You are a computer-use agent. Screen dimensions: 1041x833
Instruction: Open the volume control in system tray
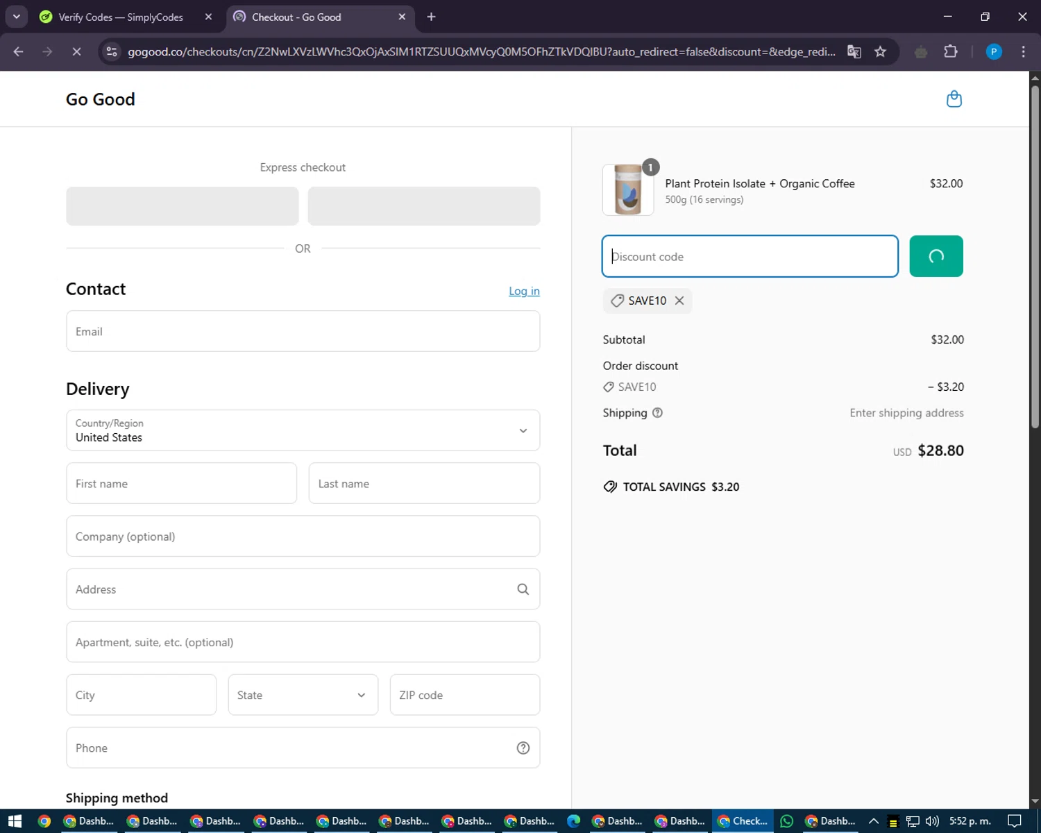coord(932,821)
